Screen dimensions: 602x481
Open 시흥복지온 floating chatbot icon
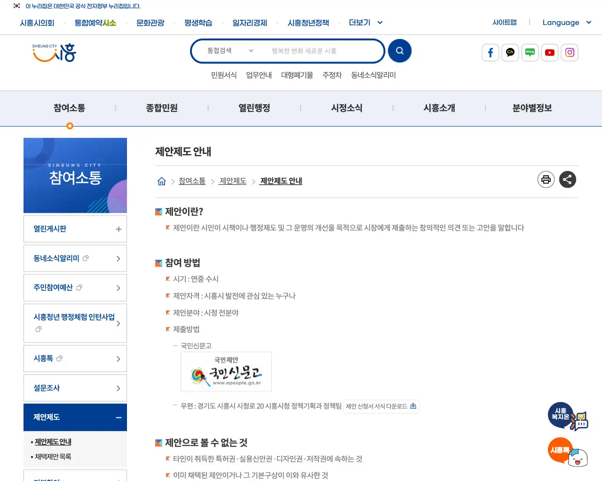[x=568, y=417]
